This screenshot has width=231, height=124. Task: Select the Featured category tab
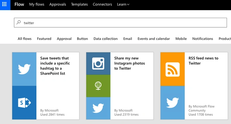[44, 39]
